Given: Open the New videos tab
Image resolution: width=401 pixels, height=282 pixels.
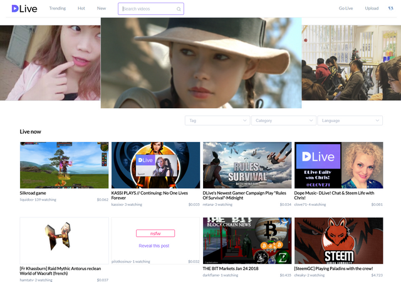Looking at the screenshot, I should [x=102, y=8].
